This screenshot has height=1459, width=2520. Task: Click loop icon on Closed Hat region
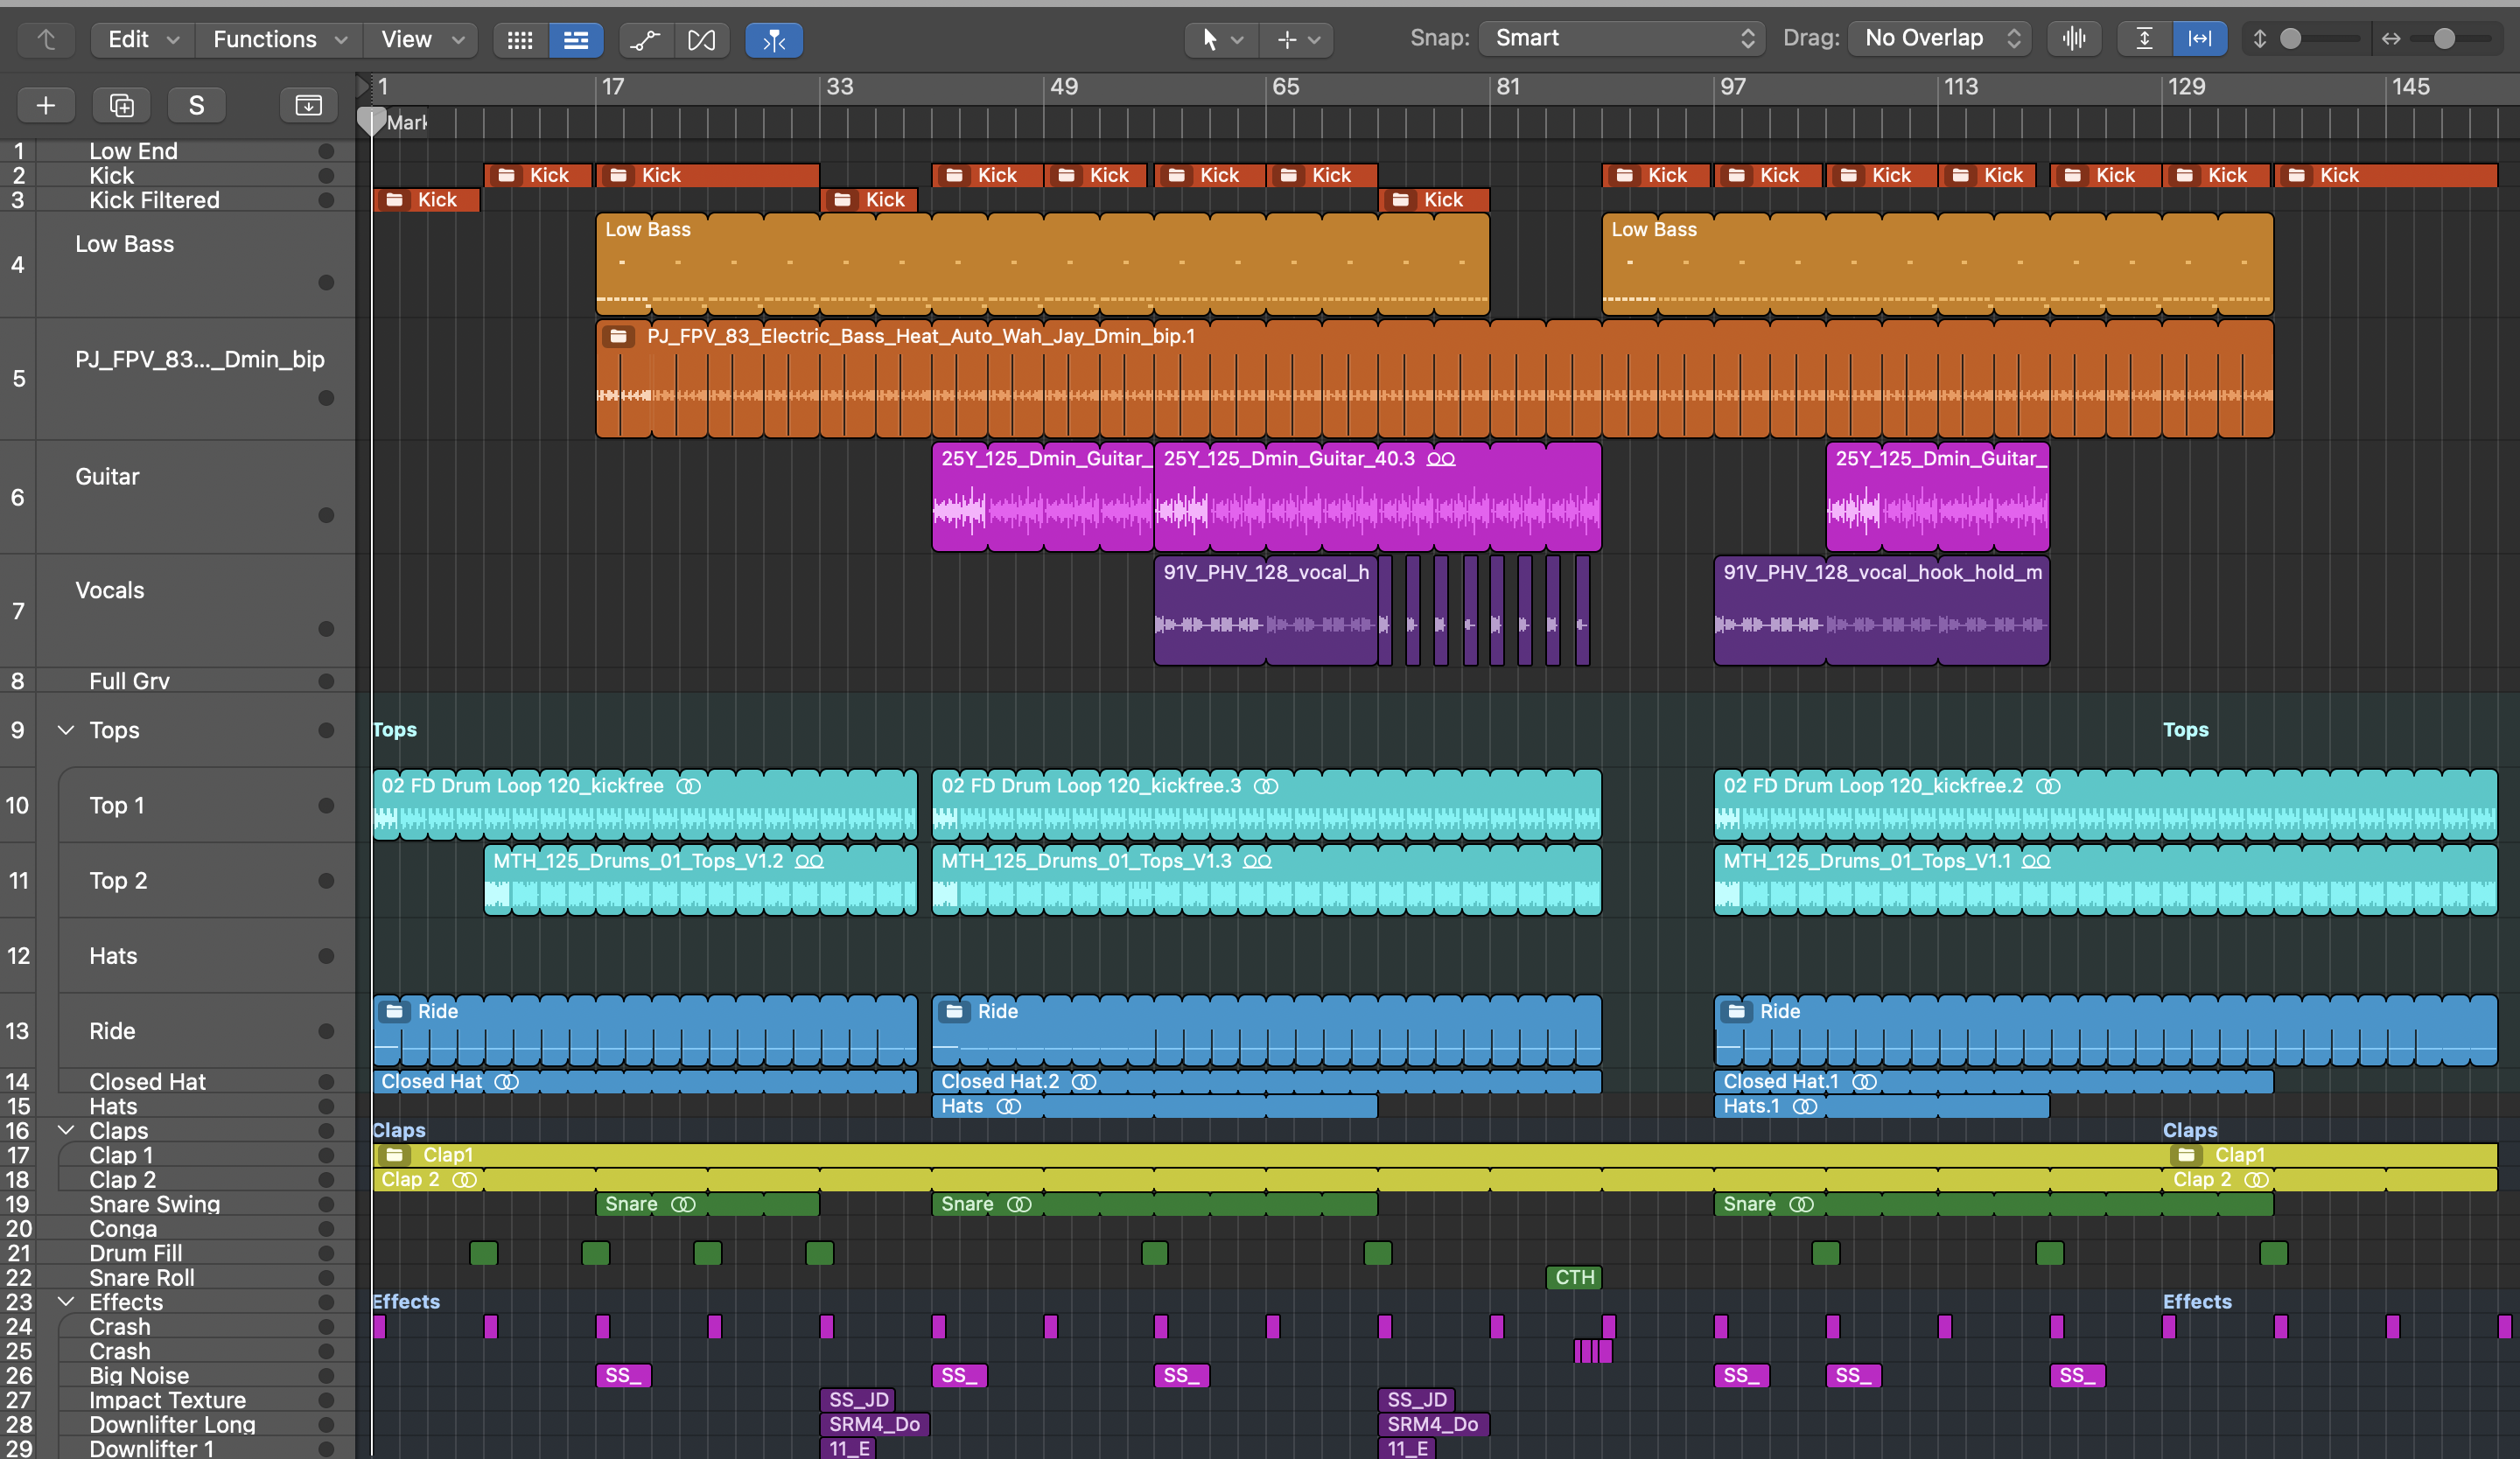[x=507, y=1081]
